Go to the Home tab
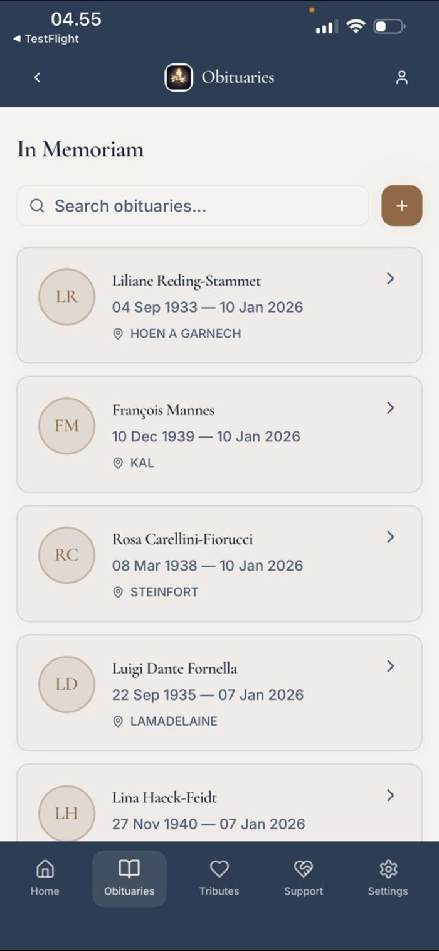439x951 pixels. (x=45, y=878)
